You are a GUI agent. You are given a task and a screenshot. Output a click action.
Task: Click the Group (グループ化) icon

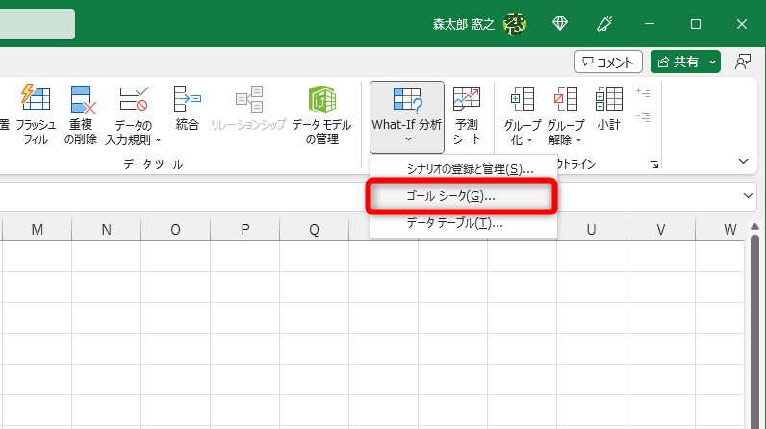(523, 98)
